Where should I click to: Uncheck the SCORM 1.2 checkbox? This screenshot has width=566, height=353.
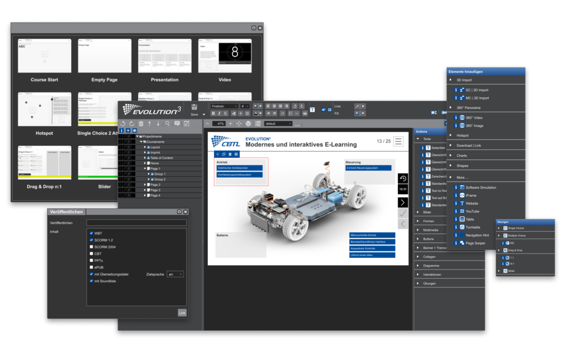[x=91, y=240]
